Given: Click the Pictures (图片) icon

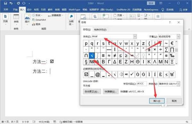Looking at the screenshot, I should pyautogui.click(x=27, y=17).
